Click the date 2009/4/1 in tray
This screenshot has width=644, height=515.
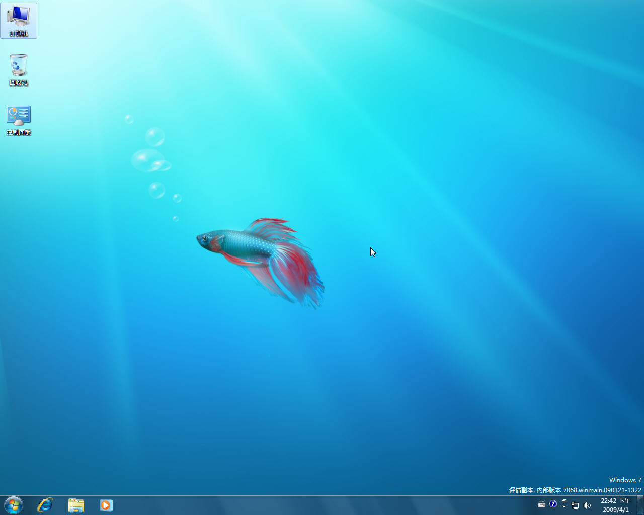pos(615,509)
